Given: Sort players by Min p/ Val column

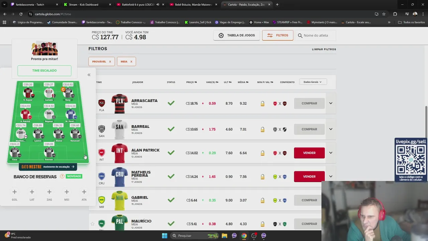Looking at the screenshot, I should (265, 82).
